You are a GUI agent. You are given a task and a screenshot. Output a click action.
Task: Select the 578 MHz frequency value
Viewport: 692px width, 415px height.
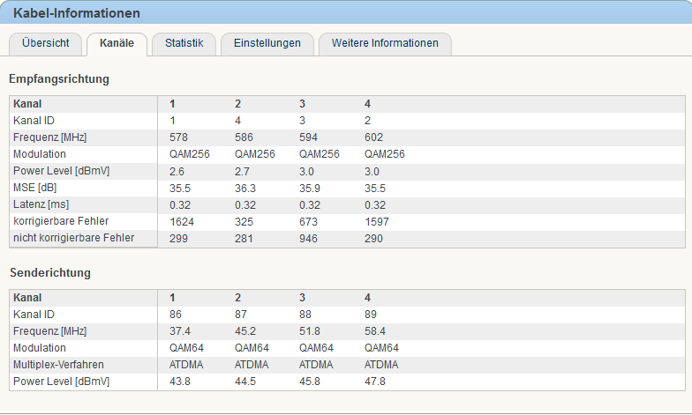pyautogui.click(x=179, y=137)
